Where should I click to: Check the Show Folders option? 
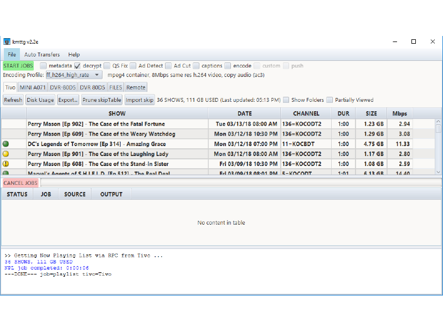click(285, 100)
